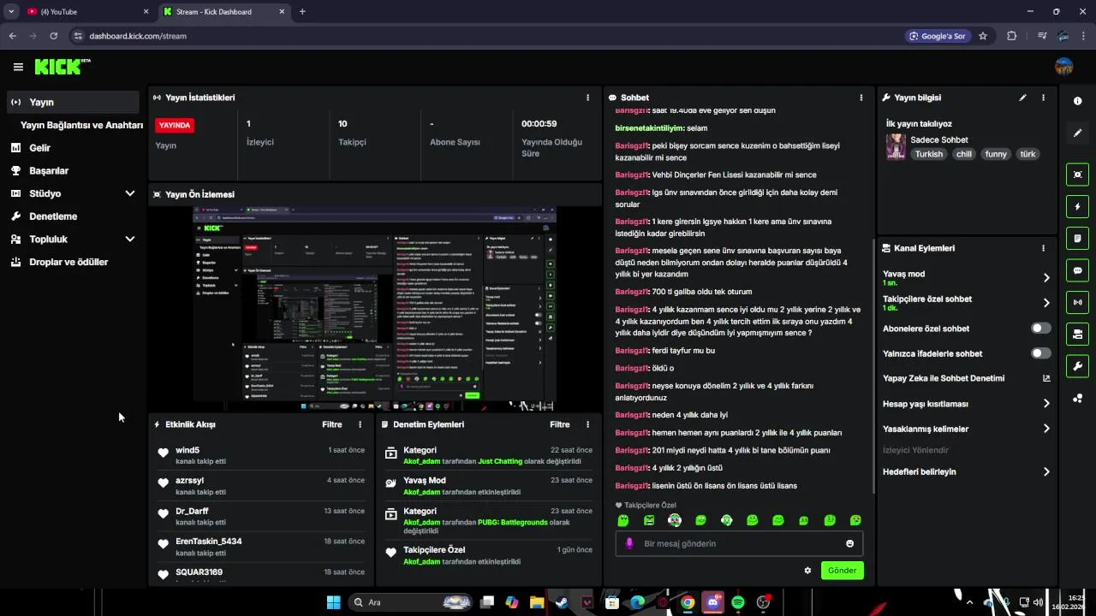The height and width of the screenshot is (616, 1096).
Task: Reload the page in Chrome
Action: [53, 36]
